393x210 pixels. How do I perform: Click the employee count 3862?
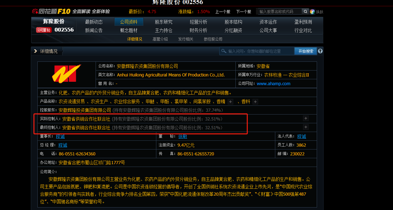point(301,145)
